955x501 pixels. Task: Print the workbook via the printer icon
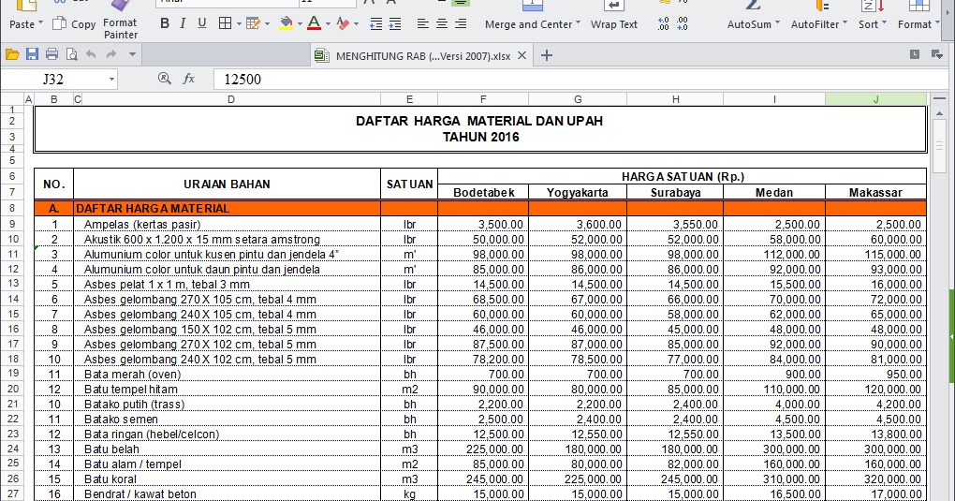(x=51, y=54)
